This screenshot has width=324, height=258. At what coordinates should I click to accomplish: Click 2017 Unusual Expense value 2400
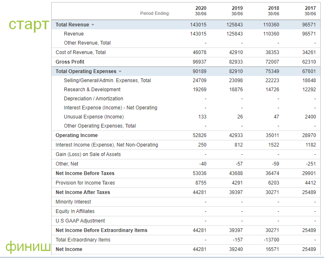pyautogui.click(x=310, y=117)
